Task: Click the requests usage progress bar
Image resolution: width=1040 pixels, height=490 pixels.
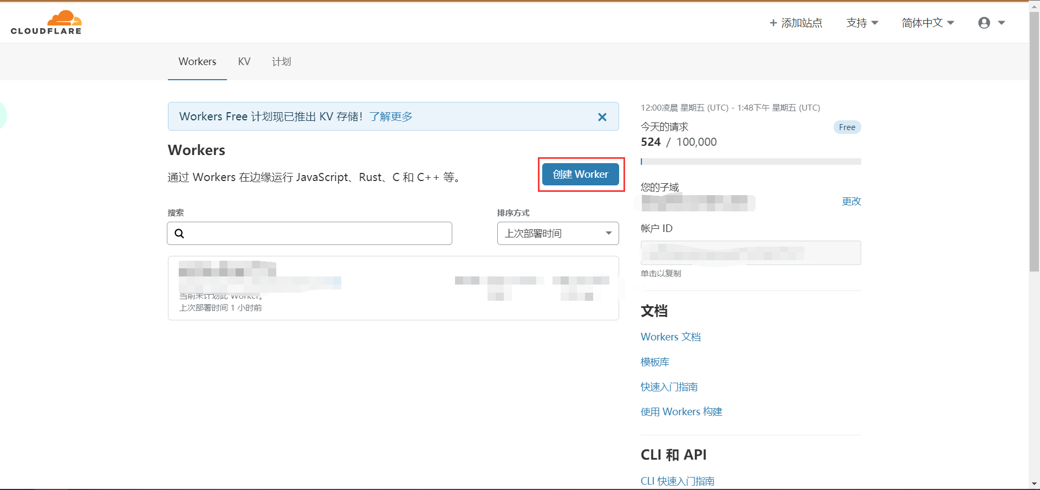Action: [751, 162]
